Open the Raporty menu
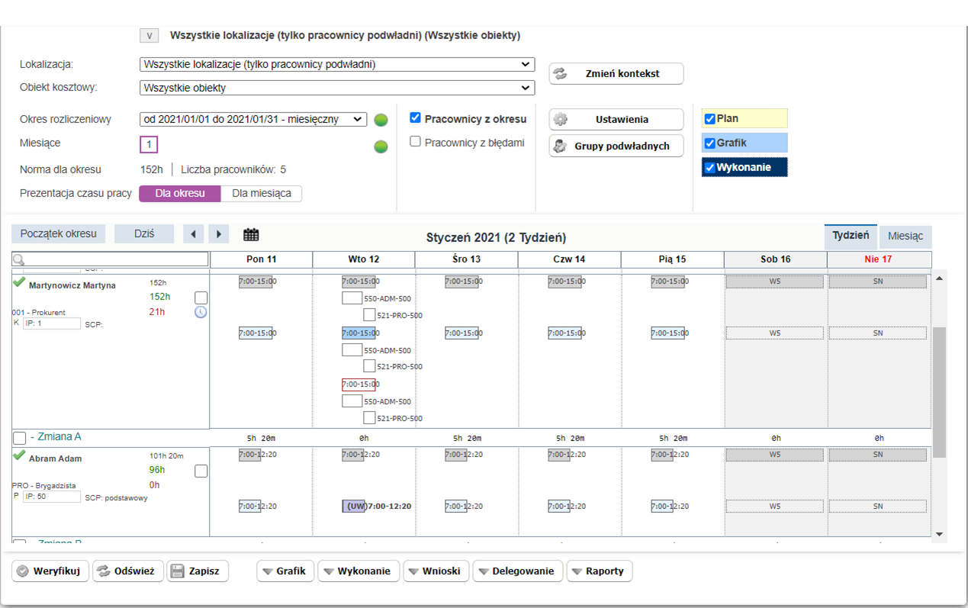This screenshot has height=608, width=968. pyautogui.click(x=599, y=571)
